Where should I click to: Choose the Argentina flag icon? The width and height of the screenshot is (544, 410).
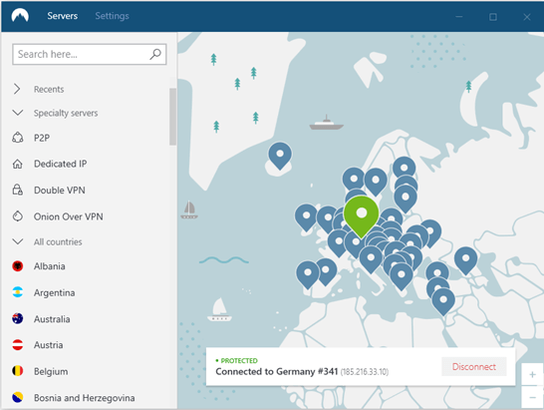coord(18,292)
